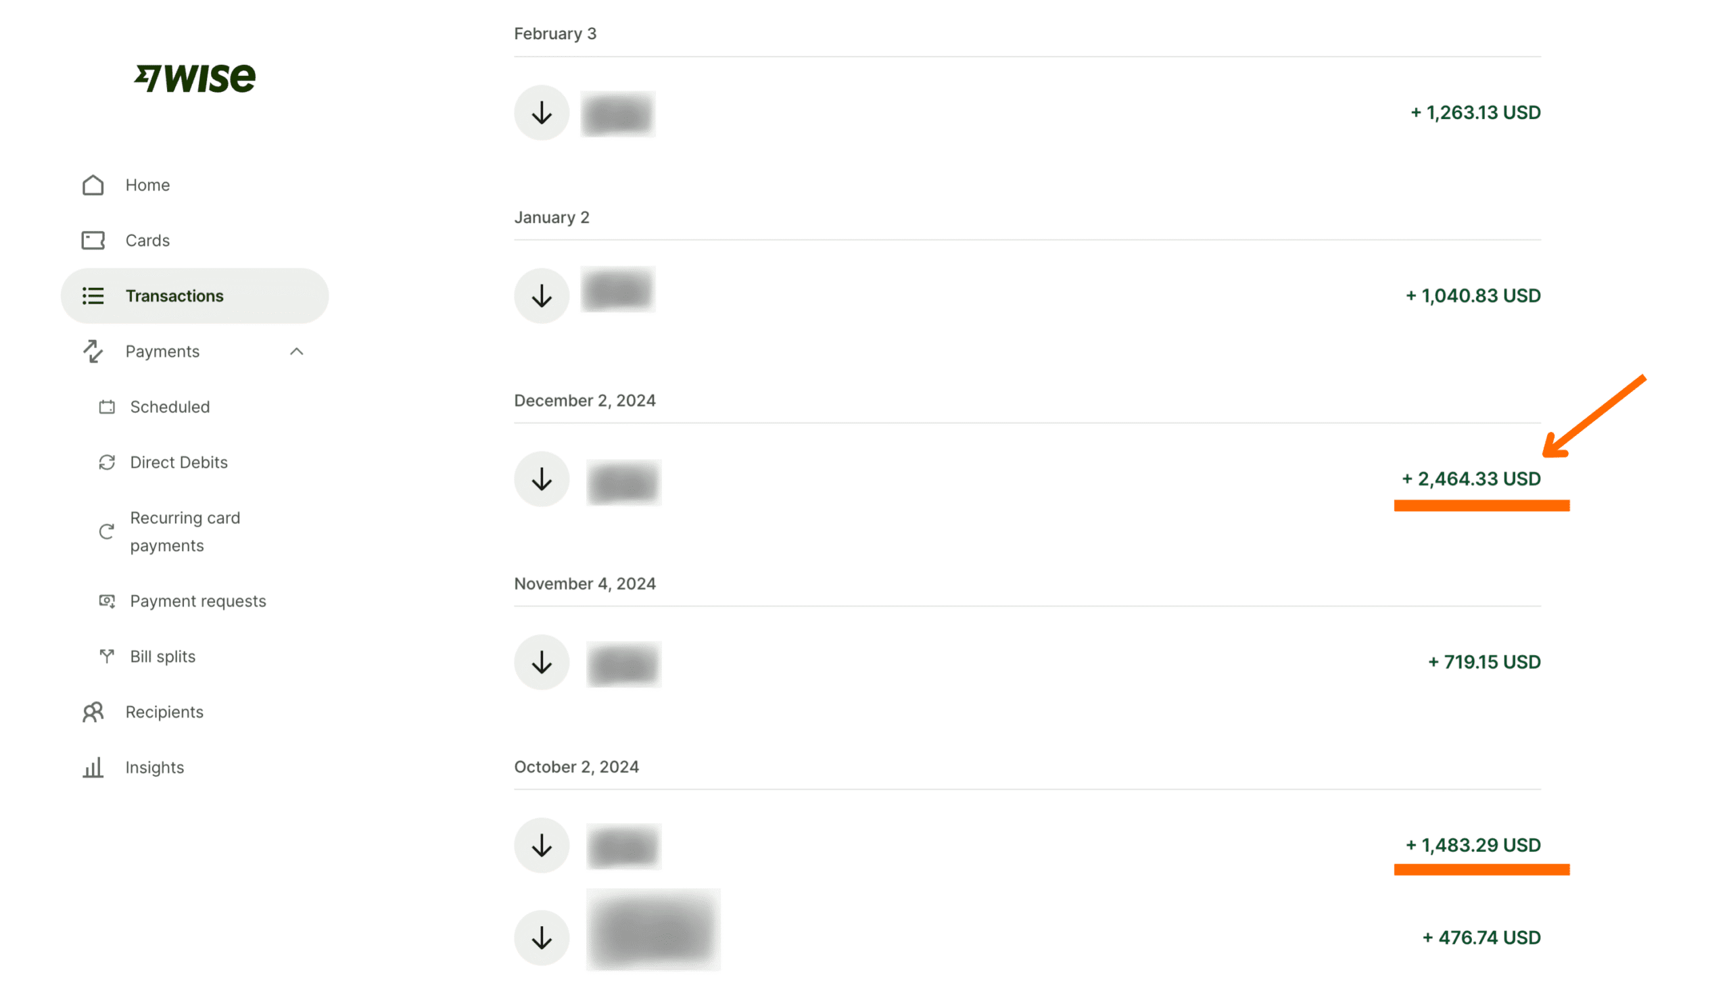This screenshot has width=1731, height=991.
Task: Open Direct Debits refresh icon
Action: pos(107,463)
